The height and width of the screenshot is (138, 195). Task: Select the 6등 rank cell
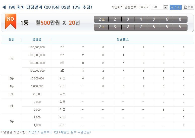12,106
